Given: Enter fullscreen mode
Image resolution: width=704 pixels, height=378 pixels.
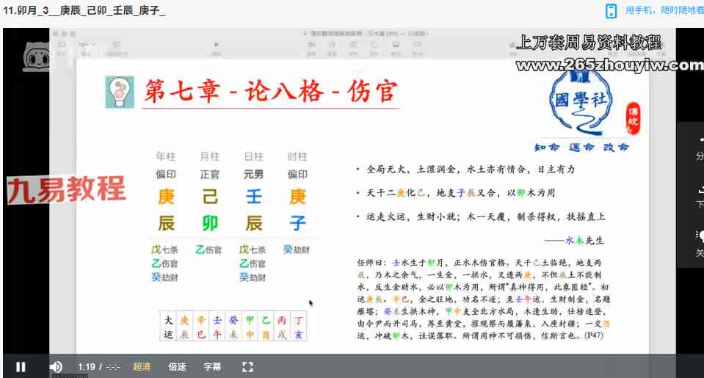Looking at the screenshot, I should click(x=247, y=366).
